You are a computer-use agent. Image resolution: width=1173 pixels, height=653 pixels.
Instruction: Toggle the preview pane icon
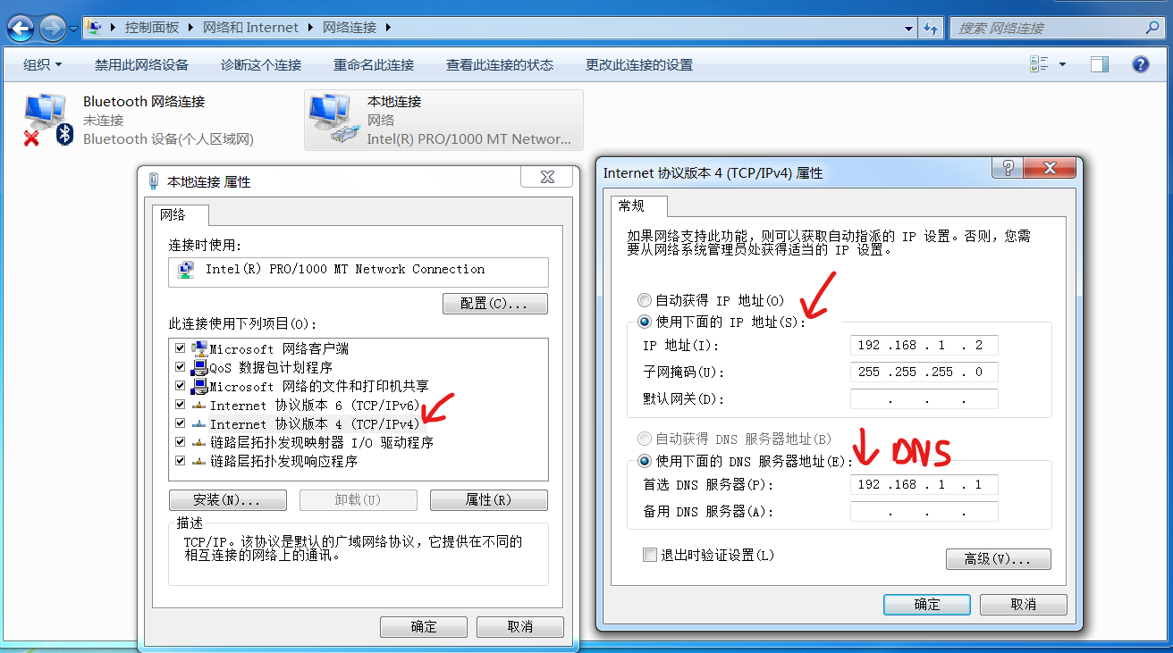pos(1100,64)
